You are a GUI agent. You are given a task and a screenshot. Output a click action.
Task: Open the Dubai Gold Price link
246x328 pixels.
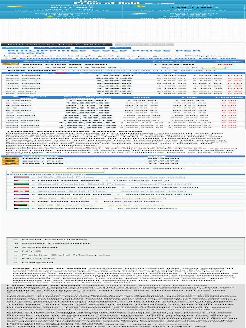tap(69, 181)
